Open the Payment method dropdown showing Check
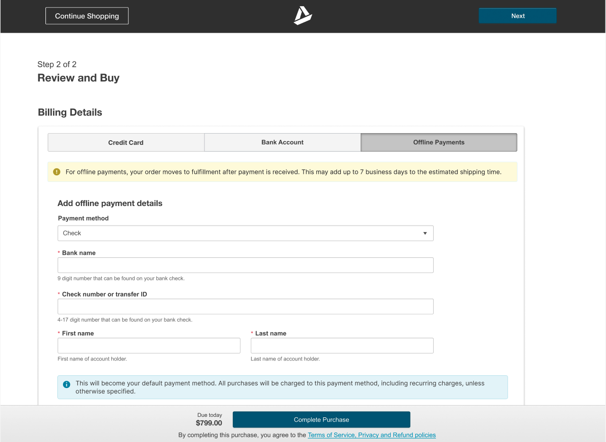 coord(245,233)
